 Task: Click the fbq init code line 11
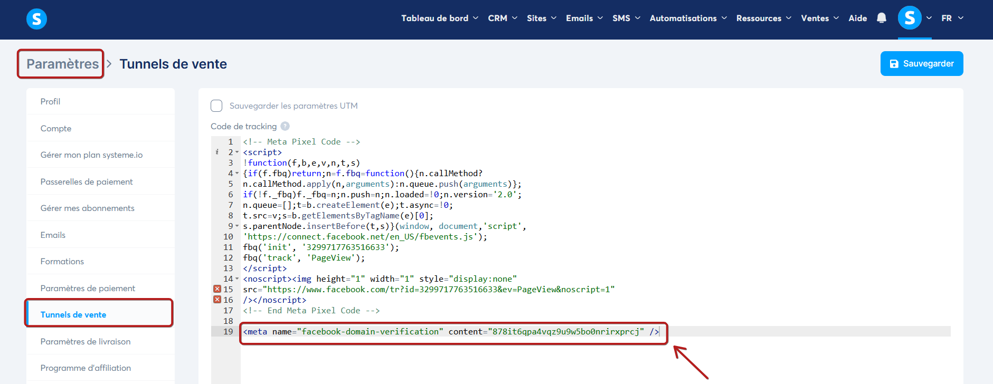pyautogui.click(x=321, y=247)
